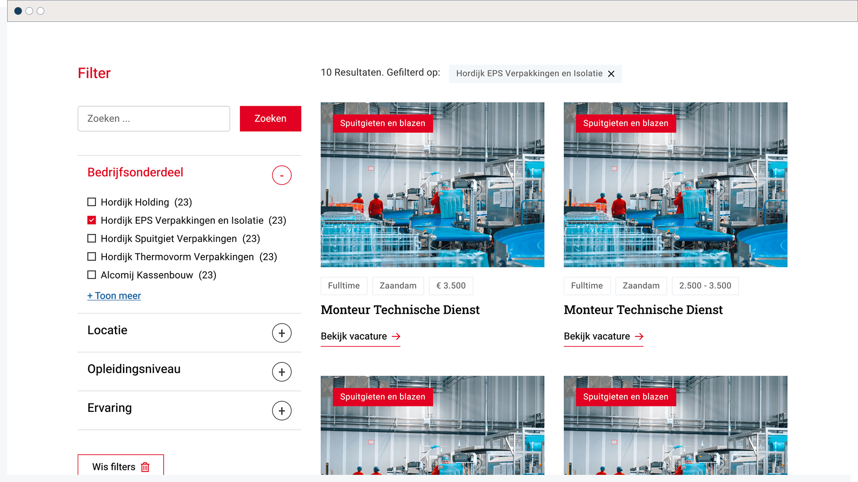Open first vacancy via Bekijk vacature link
Image resolution: width=858 pixels, height=482 pixels.
tap(353, 336)
